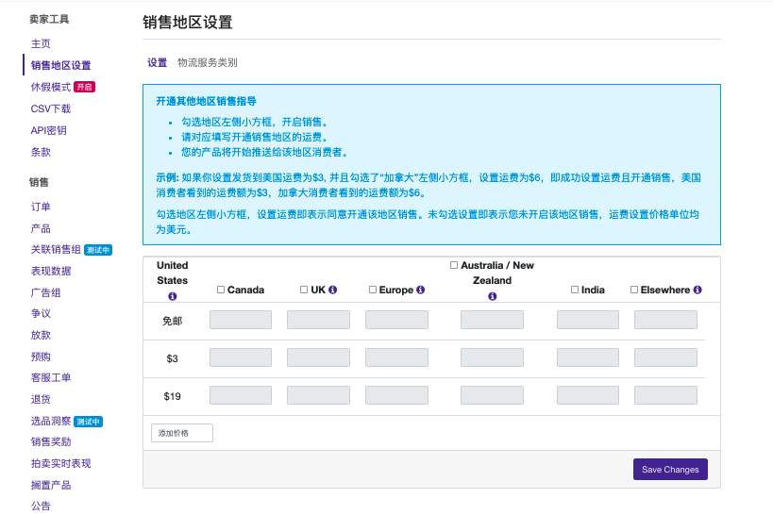Click the 添加价格 input field

(182, 433)
